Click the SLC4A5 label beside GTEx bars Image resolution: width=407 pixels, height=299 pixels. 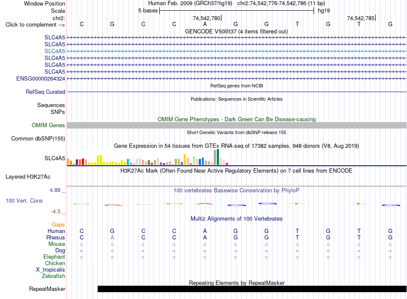click(55, 158)
